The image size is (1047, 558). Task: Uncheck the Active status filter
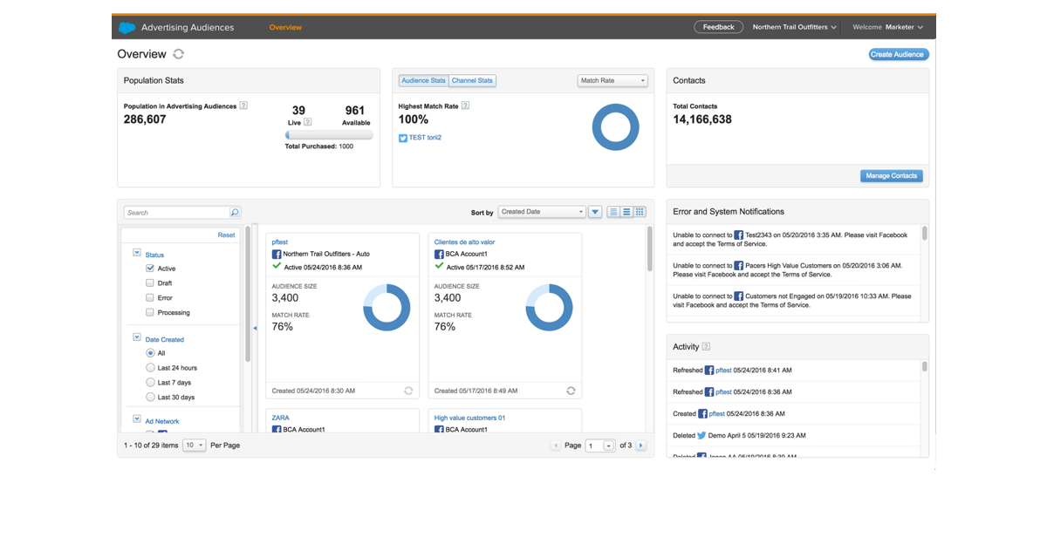[150, 269]
